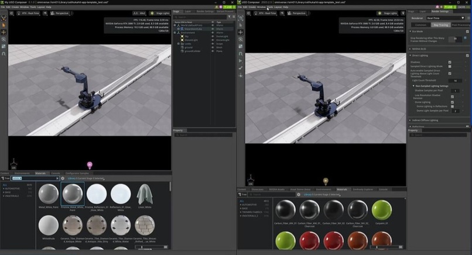The width and height of the screenshot is (472, 255).
Task: Click Library filter link in left material browser
Action: 71,178
